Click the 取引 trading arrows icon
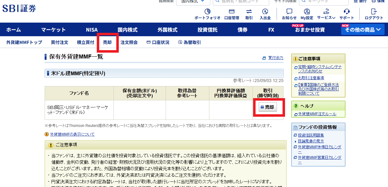 (x=249, y=14)
